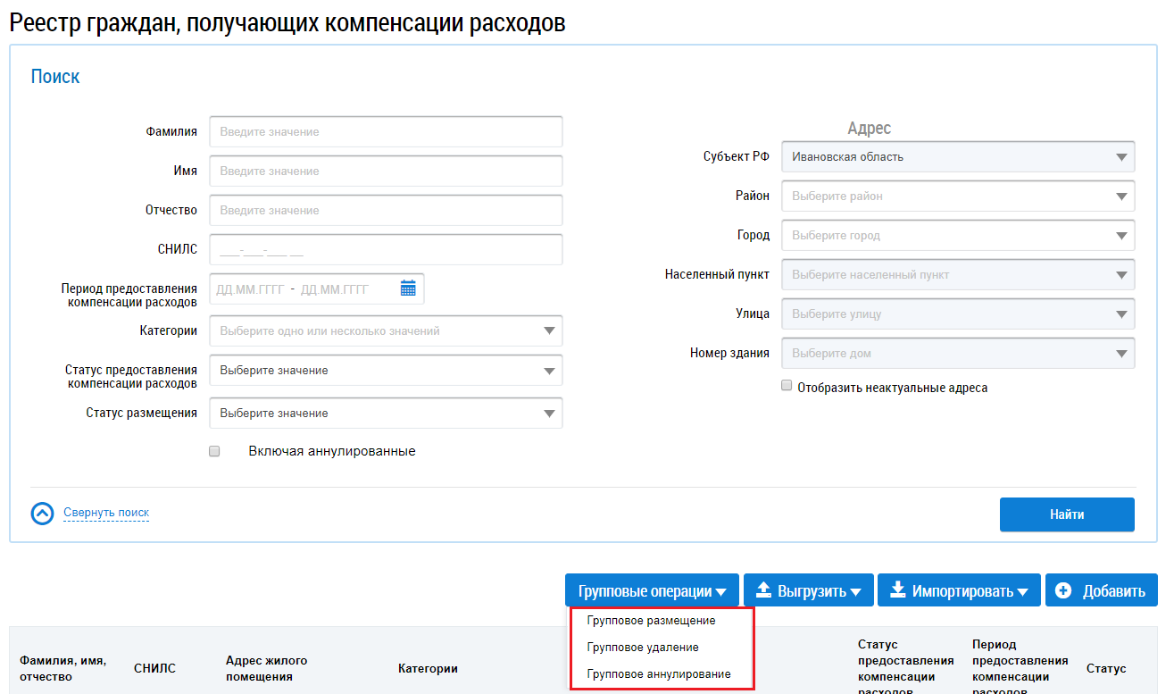Expand the Статус размещения dropdown
Screen dimensions: 1174x694
(x=386, y=414)
